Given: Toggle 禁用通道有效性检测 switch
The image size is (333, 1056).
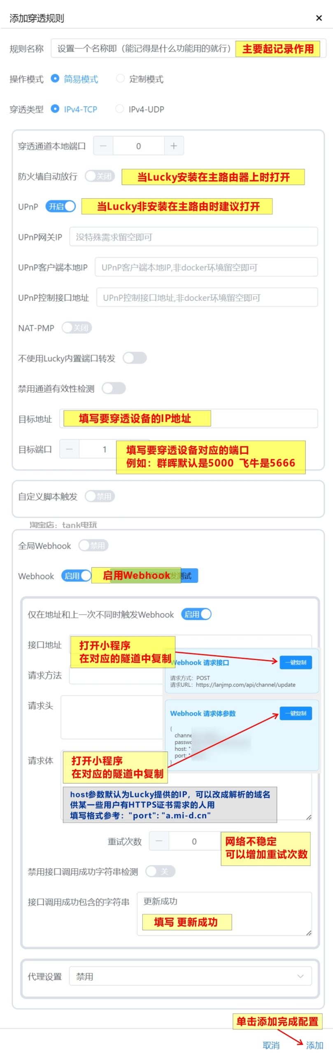Looking at the screenshot, I should pyautogui.click(x=114, y=388).
